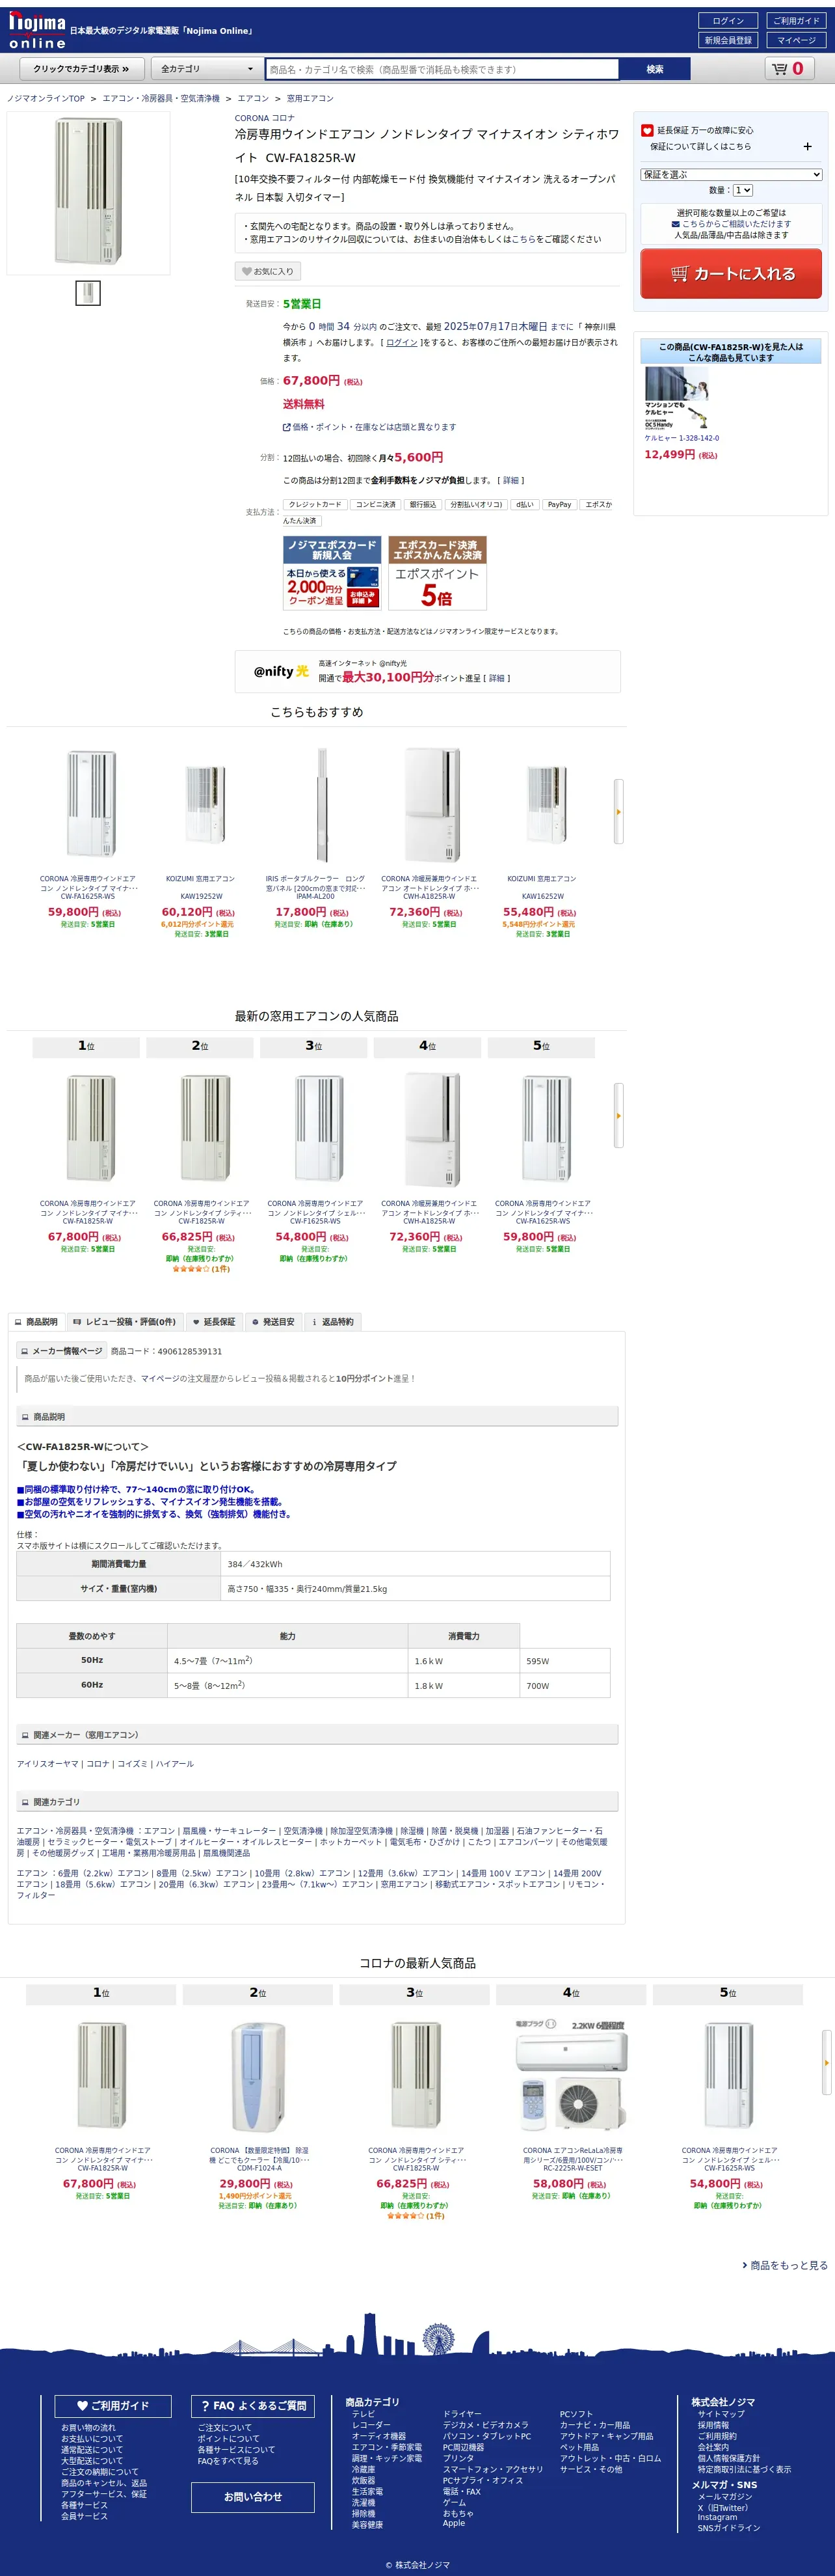Click the red heart 延長保証 icon
The width and height of the screenshot is (835, 2576).
tap(646, 130)
